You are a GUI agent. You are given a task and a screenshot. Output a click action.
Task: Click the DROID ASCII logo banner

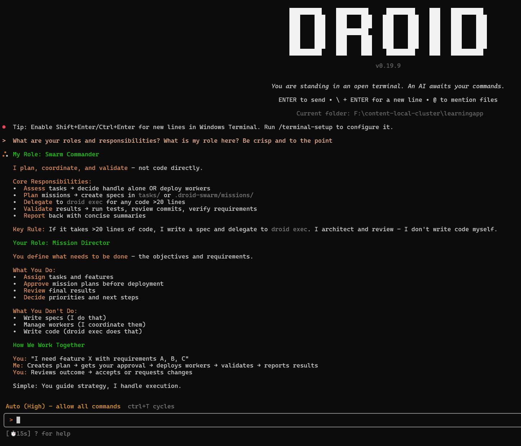[387, 31]
